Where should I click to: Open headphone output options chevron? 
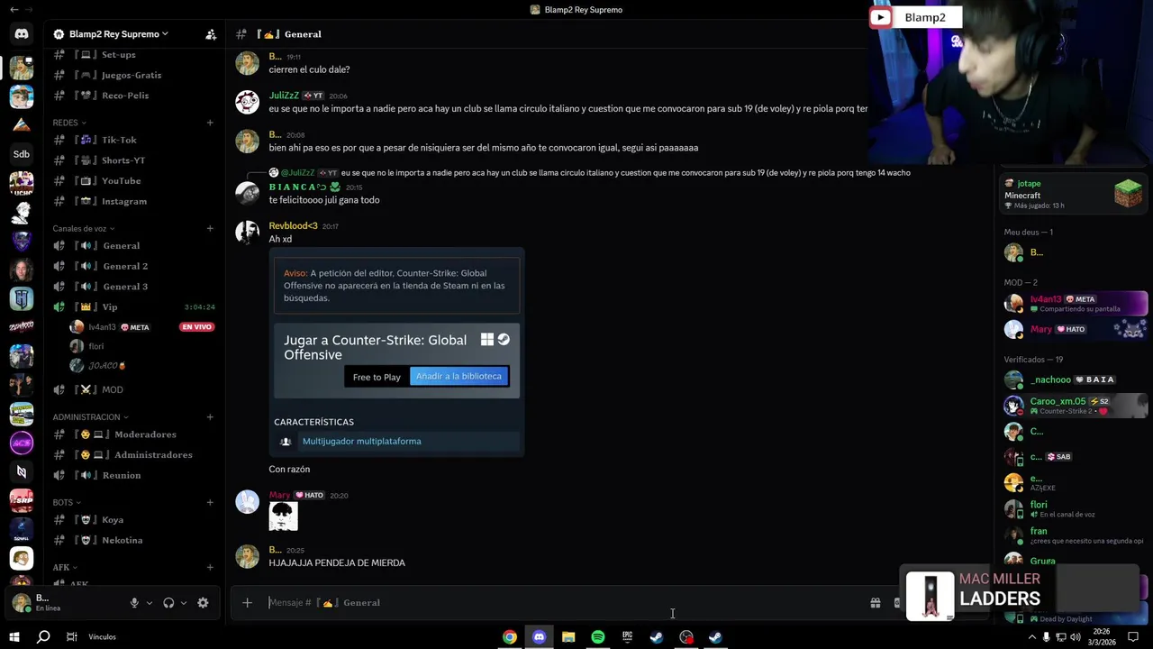(184, 603)
